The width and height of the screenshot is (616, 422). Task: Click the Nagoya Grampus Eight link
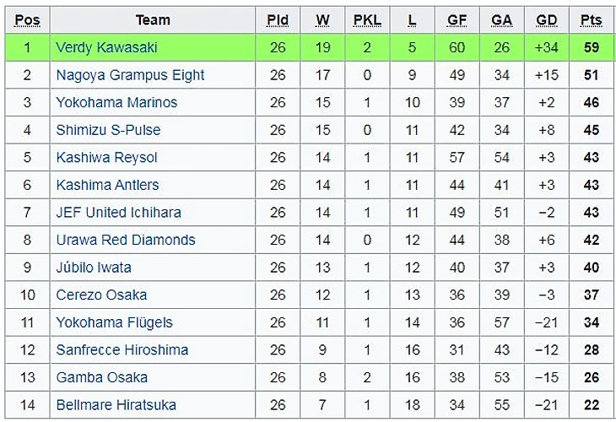click(130, 75)
